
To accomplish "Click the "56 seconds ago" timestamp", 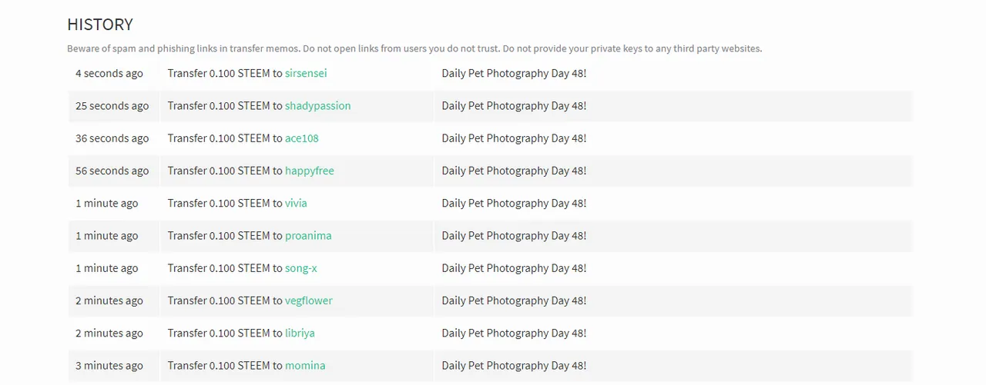I will (x=112, y=171).
